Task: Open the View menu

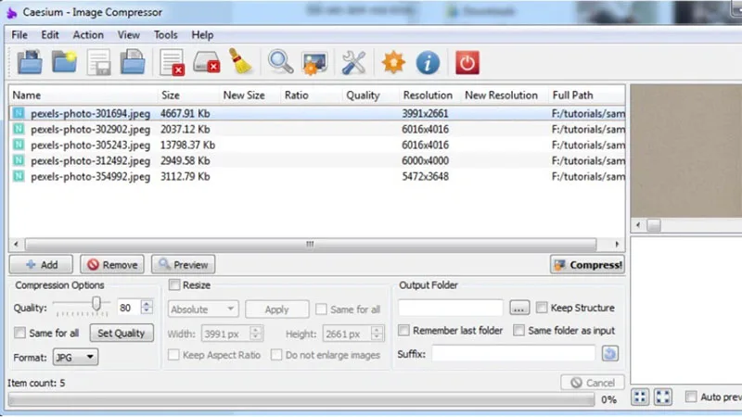Action: (x=128, y=35)
